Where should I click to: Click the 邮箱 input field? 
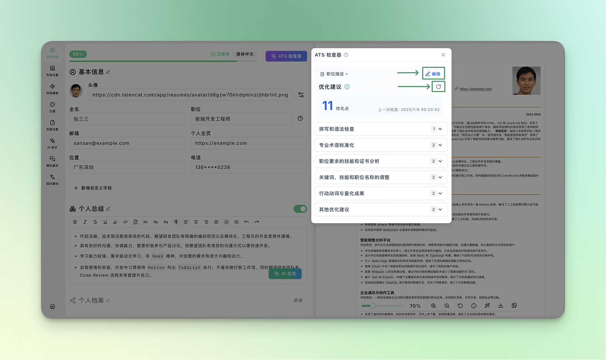pyautogui.click(x=127, y=143)
